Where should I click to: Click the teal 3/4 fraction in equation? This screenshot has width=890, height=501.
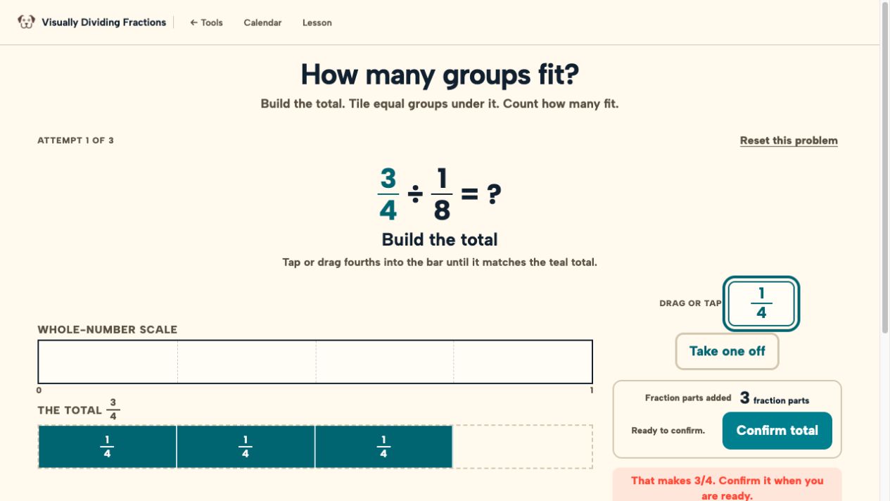388,194
